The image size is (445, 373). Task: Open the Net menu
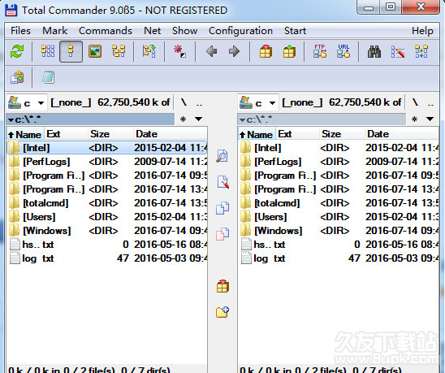coord(152,31)
